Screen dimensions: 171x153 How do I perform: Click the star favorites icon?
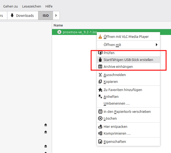click(100, 90)
